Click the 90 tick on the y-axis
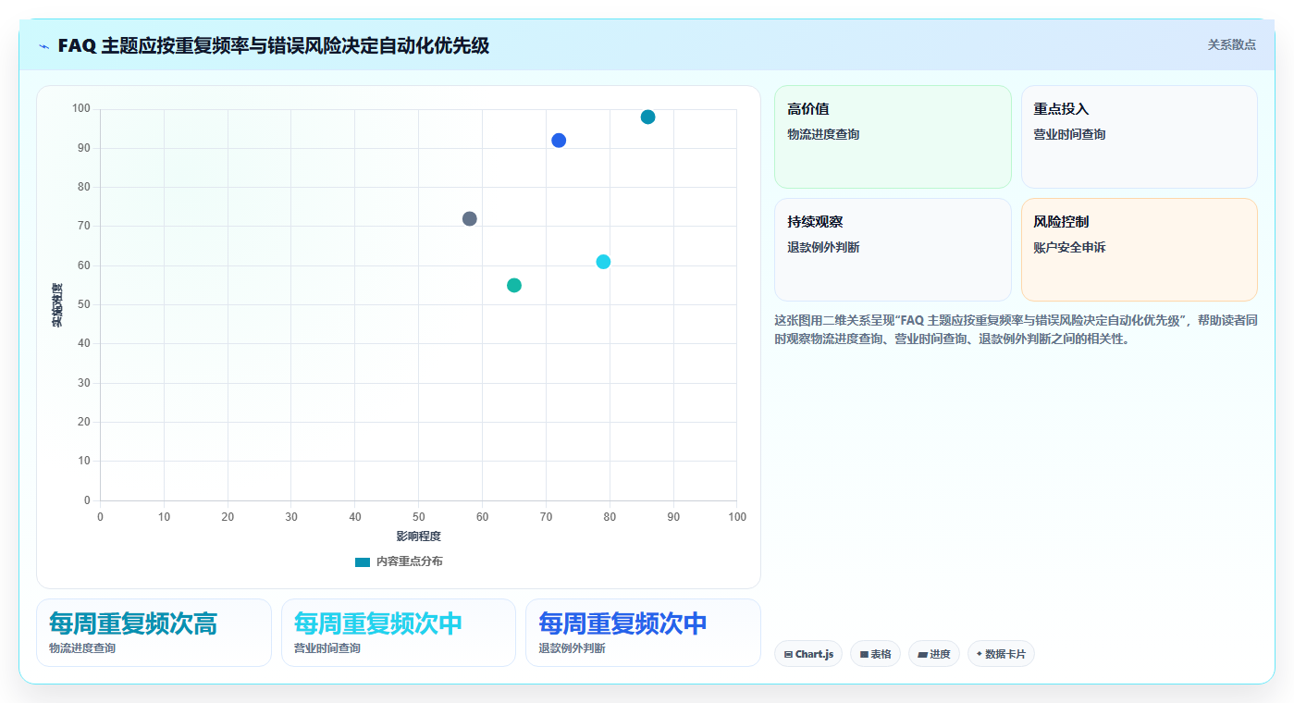This screenshot has height=703, width=1294. click(x=84, y=148)
